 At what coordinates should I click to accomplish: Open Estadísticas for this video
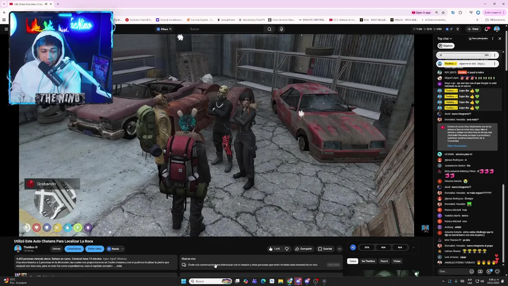click(x=74, y=249)
